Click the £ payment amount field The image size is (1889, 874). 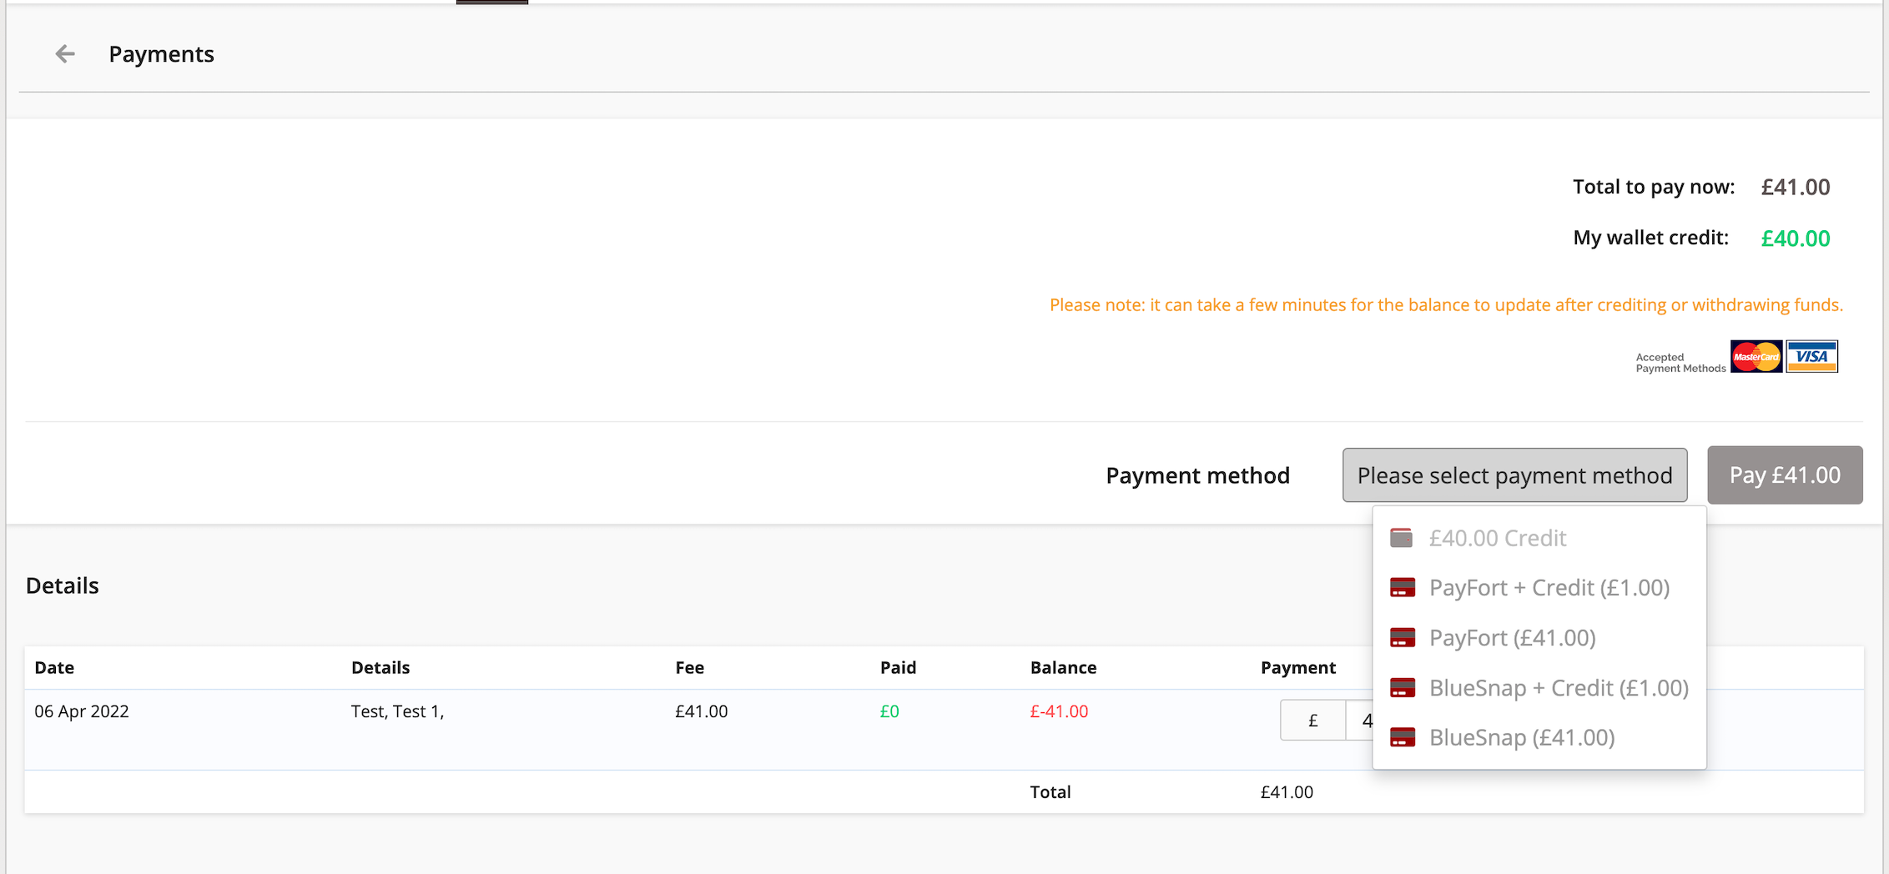tap(1358, 720)
